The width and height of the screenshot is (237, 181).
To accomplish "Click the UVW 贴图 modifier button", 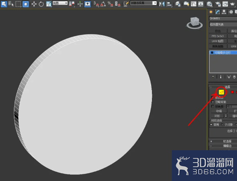I will click(218, 41).
